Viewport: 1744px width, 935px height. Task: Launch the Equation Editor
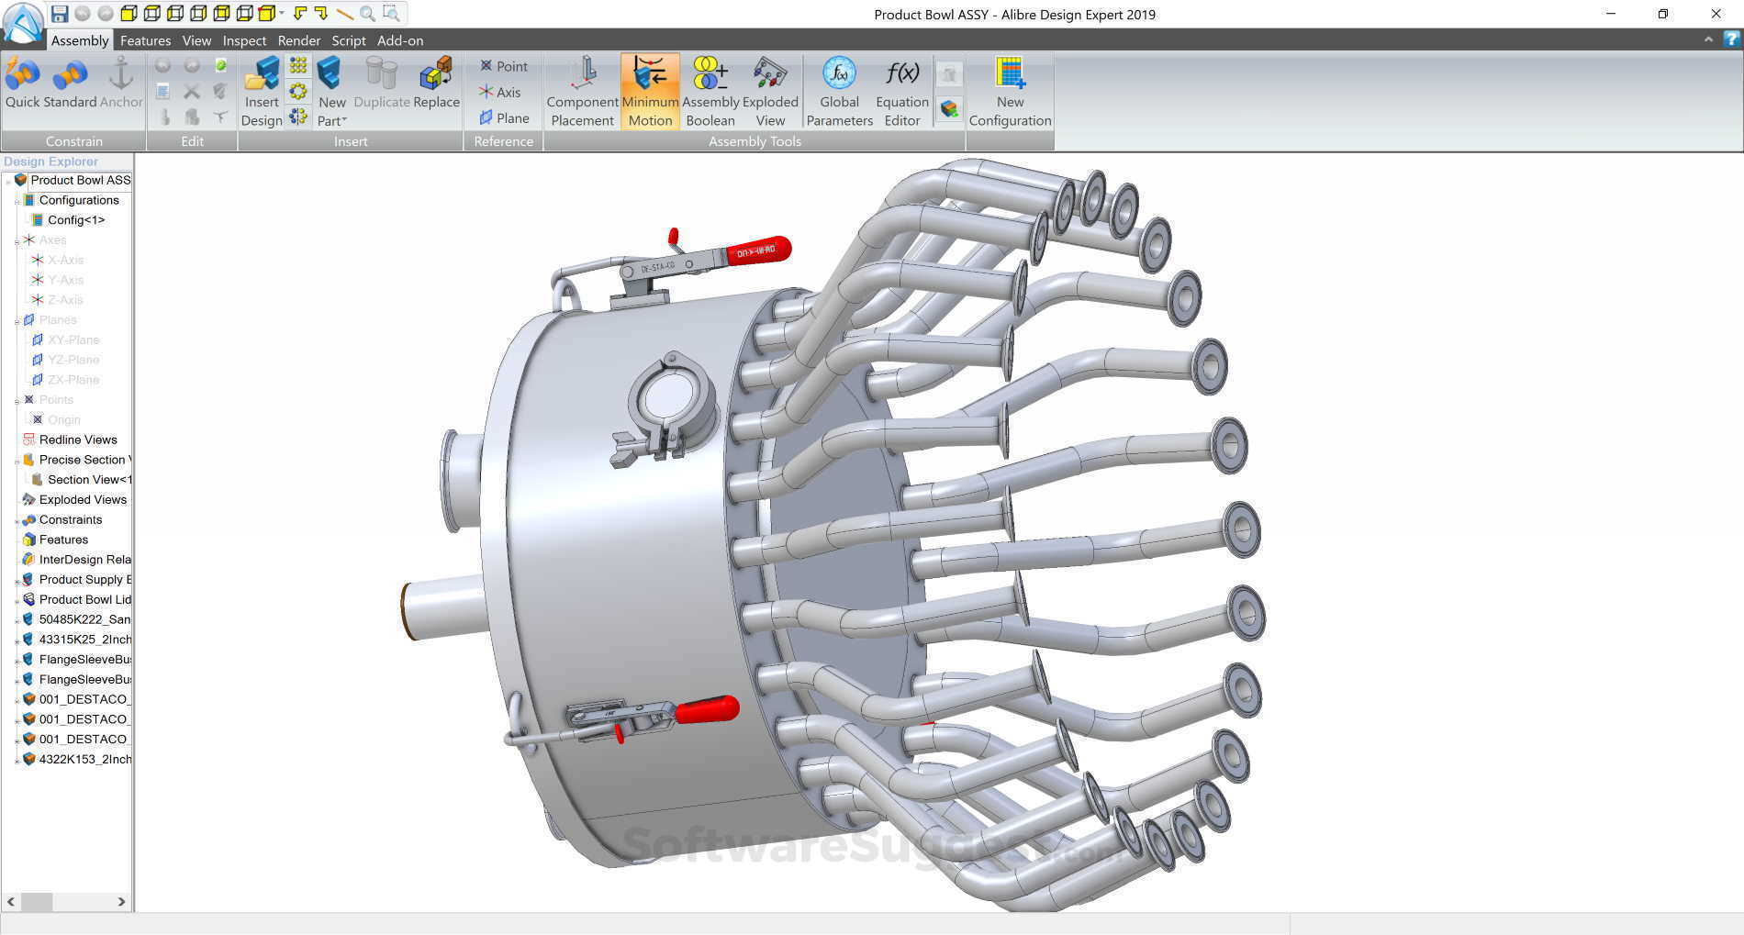click(x=901, y=89)
